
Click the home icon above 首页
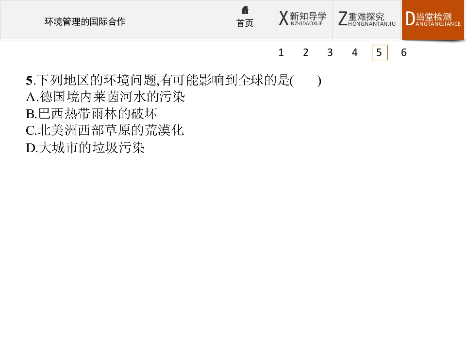[x=245, y=10]
